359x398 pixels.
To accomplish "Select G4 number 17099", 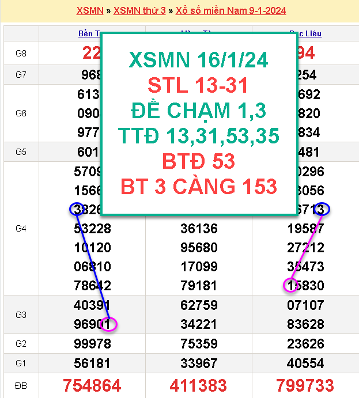I will click(x=199, y=267).
